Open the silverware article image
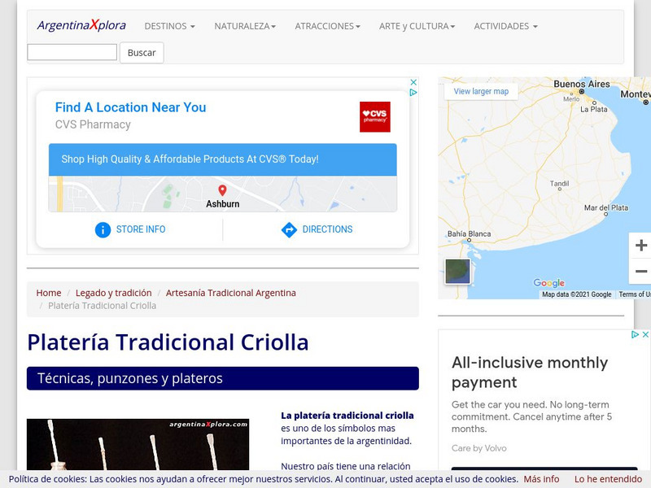 point(138,445)
